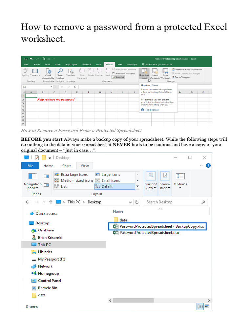The image size is (252, 336).
Task: Click the Explorer Help question mark icon
Action: coord(208,166)
